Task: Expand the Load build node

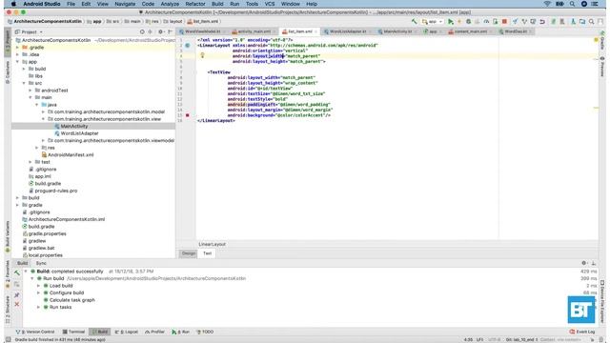Action: coord(38,286)
